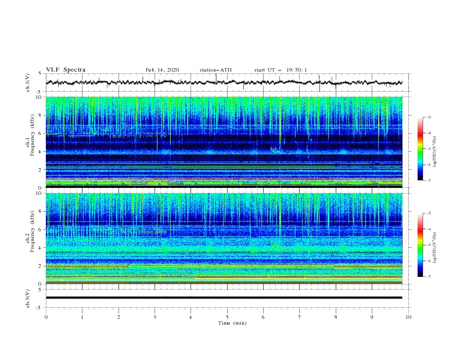Click the flat ch.3 voltage trace

pos(224,298)
